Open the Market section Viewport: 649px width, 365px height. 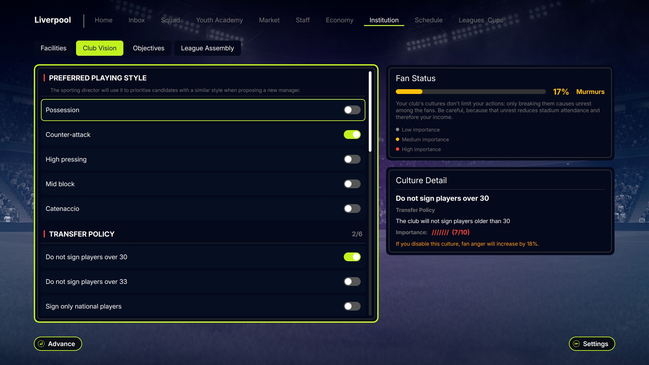269,20
